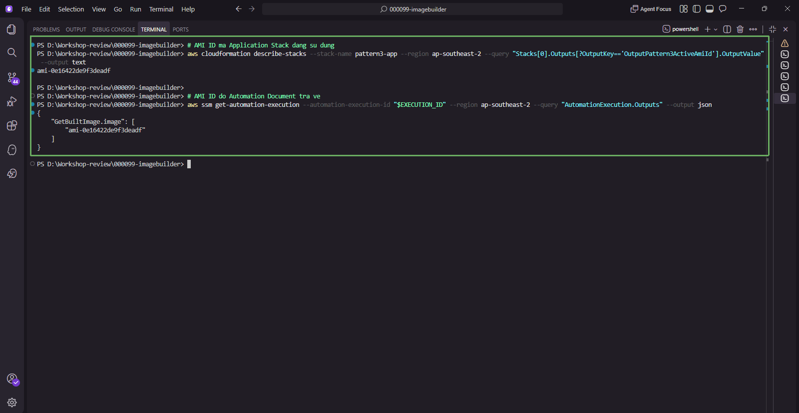Select the highlighted active terminal entry
The width and height of the screenshot is (799, 413).
click(785, 98)
